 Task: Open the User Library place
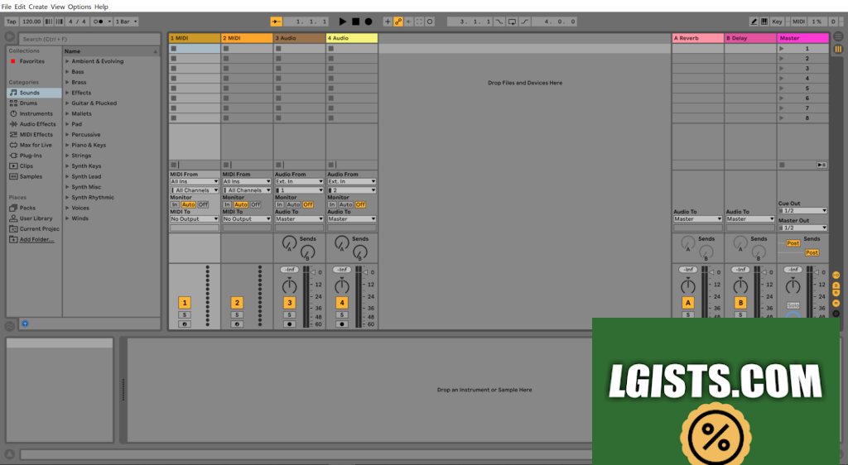[x=35, y=218]
